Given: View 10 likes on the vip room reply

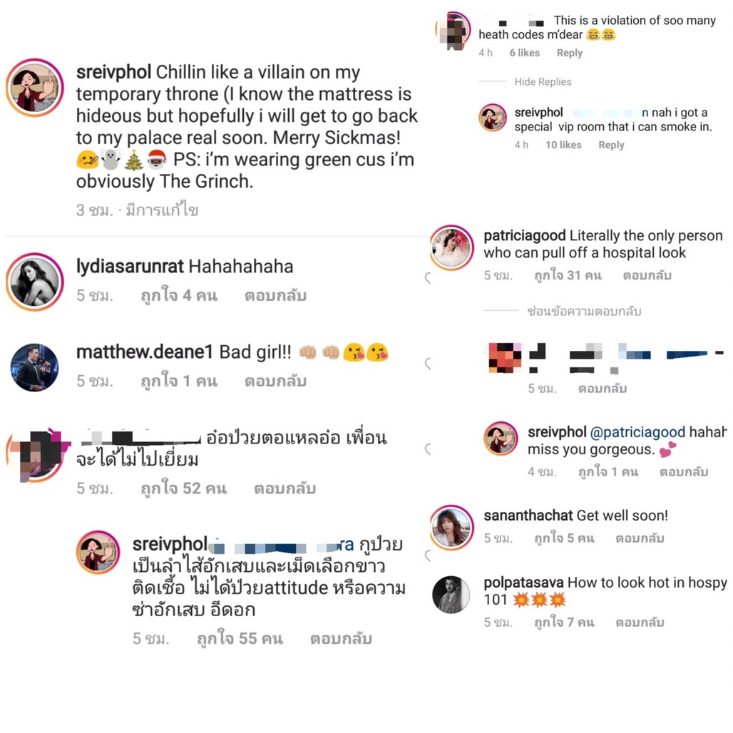Looking at the screenshot, I should point(563,145).
